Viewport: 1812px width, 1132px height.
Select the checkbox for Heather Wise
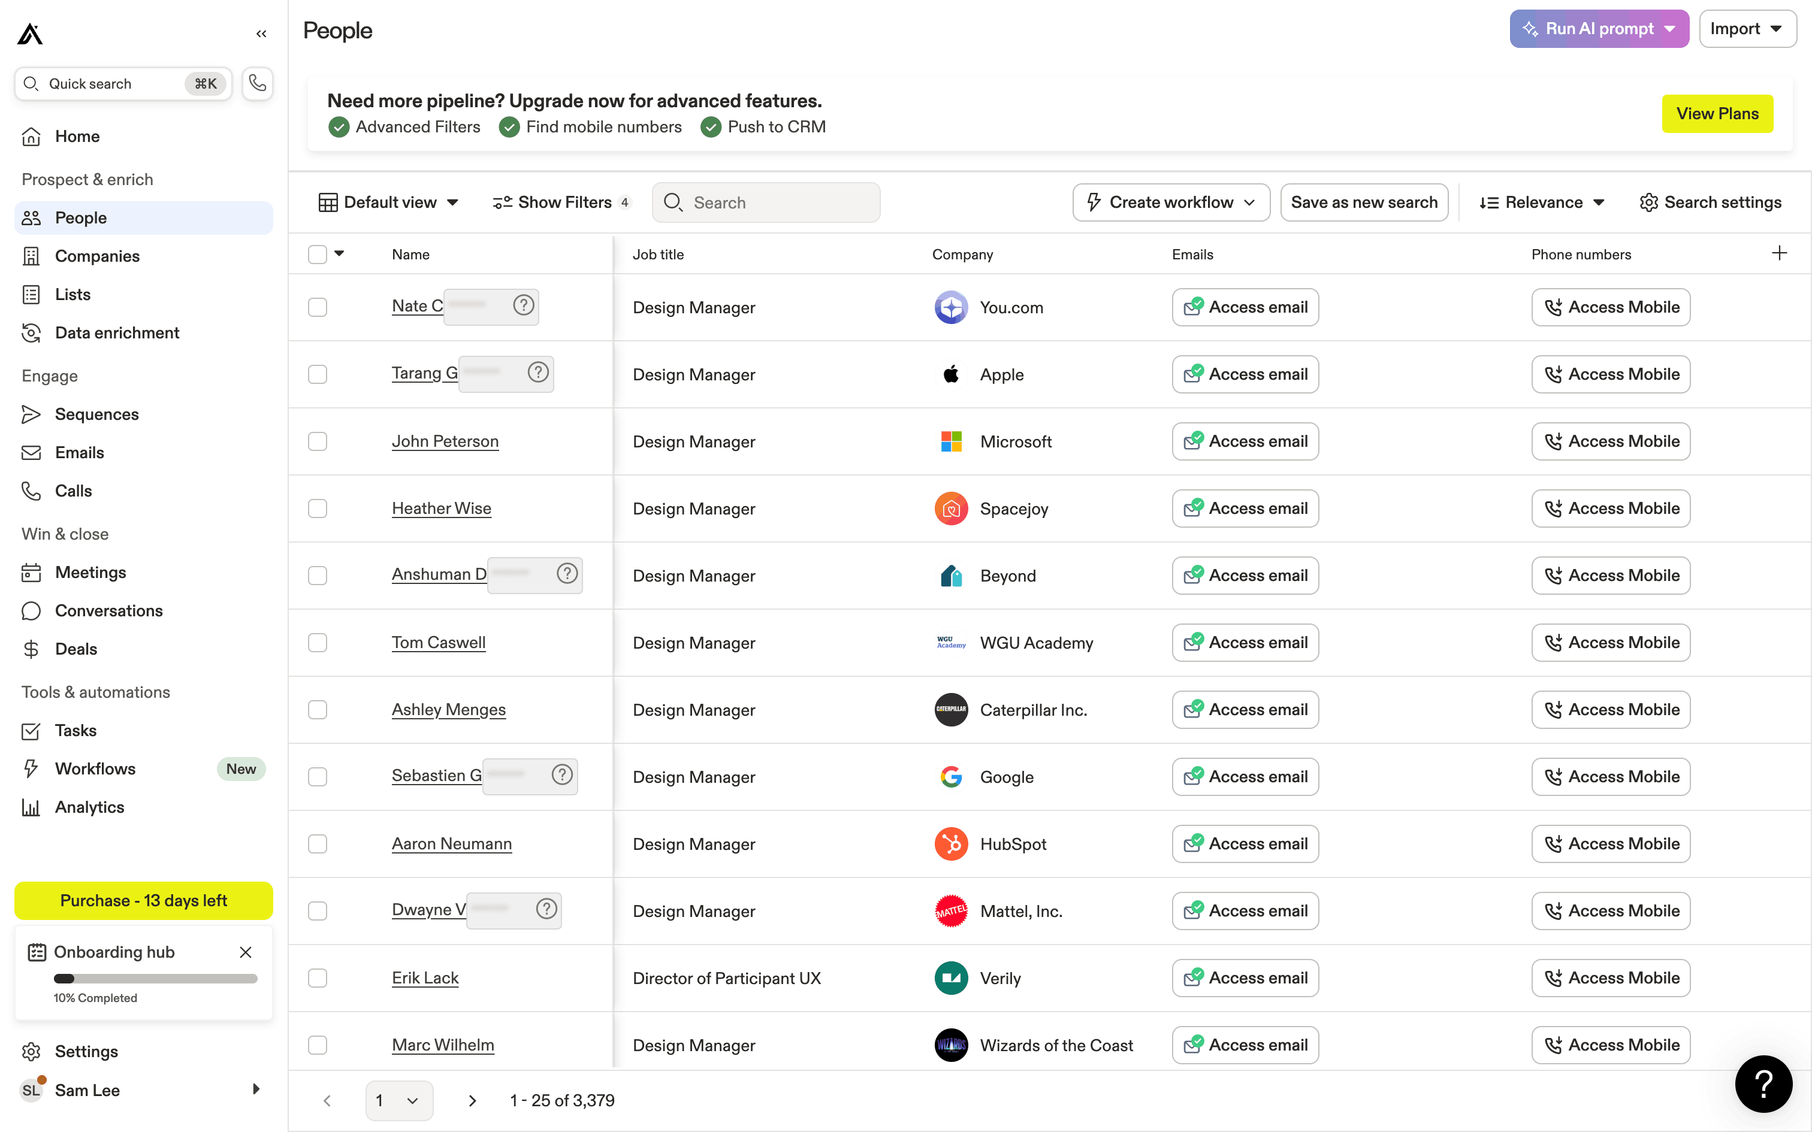318,509
